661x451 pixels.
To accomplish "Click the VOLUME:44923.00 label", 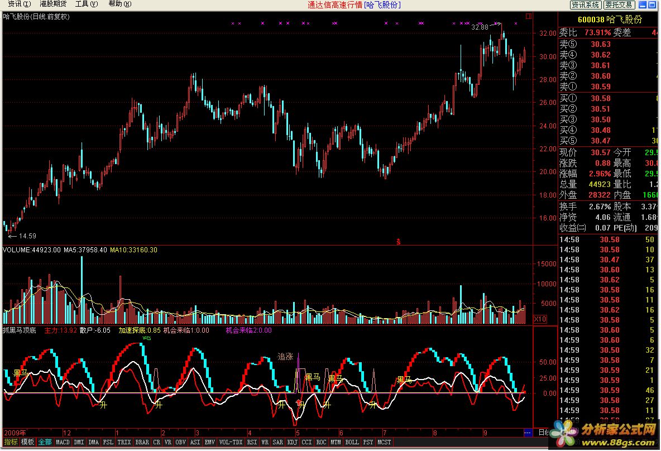I will click(x=32, y=250).
